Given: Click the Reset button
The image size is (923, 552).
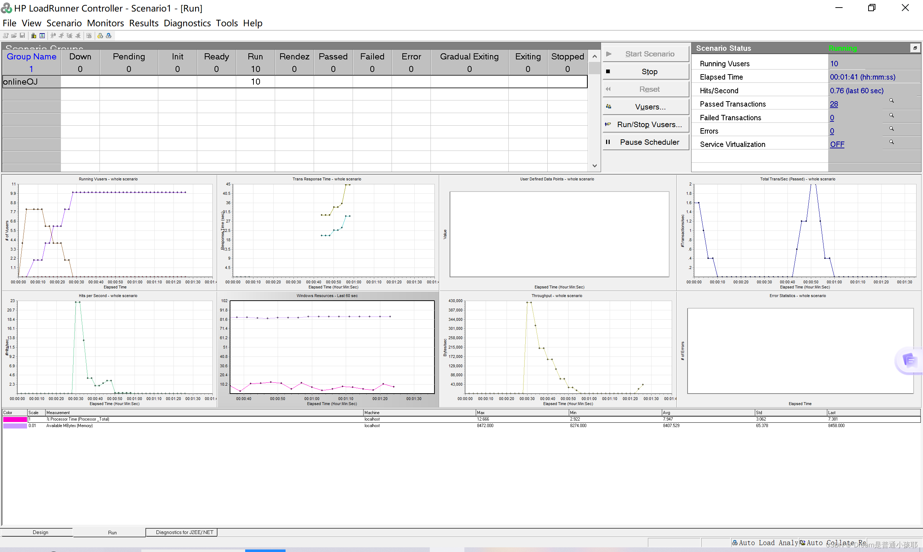Looking at the screenshot, I should coord(646,89).
